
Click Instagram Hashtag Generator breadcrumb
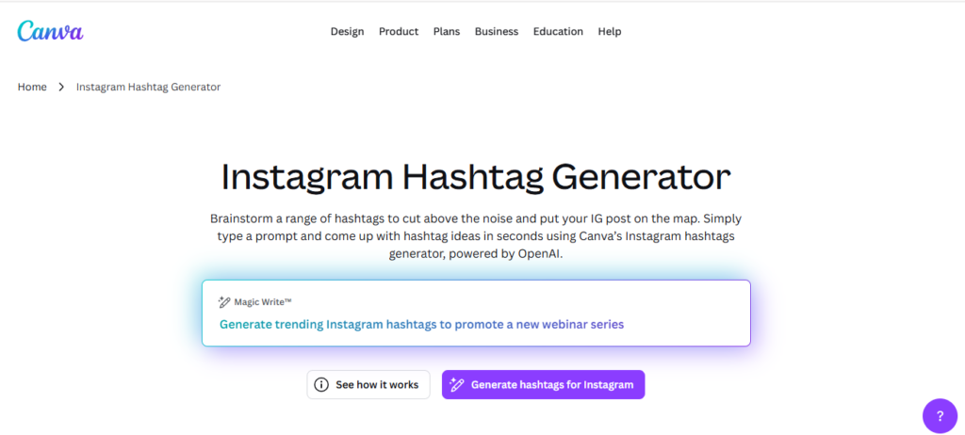pos(148,87)
